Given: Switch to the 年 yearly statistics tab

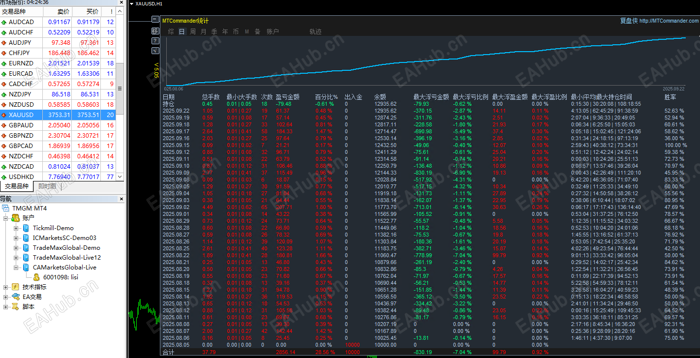Looking at the screenshot, I should [225, 31].
